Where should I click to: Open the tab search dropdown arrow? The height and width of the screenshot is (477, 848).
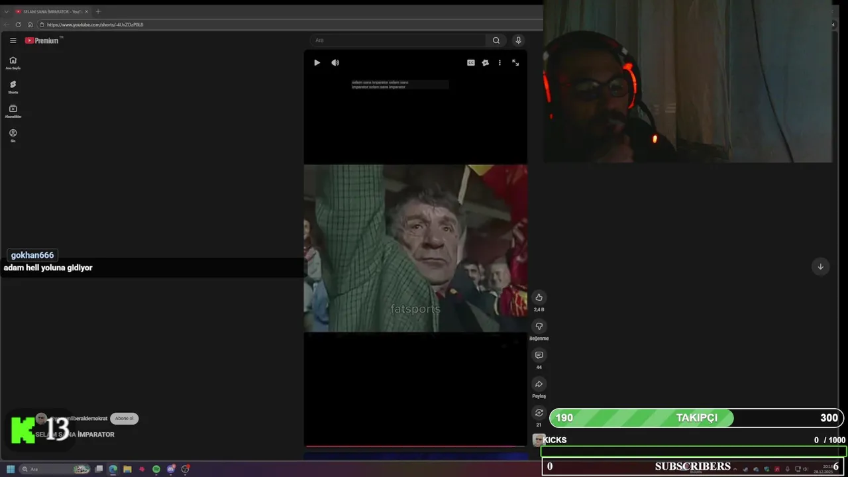[x=6, y=11]
